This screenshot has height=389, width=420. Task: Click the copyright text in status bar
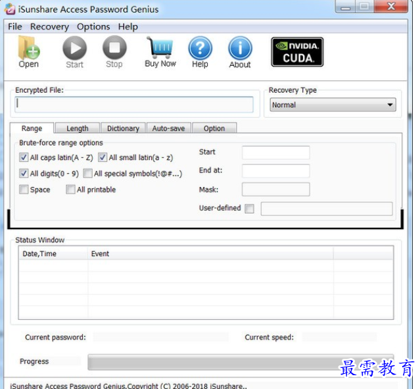[x=129, y=386]
